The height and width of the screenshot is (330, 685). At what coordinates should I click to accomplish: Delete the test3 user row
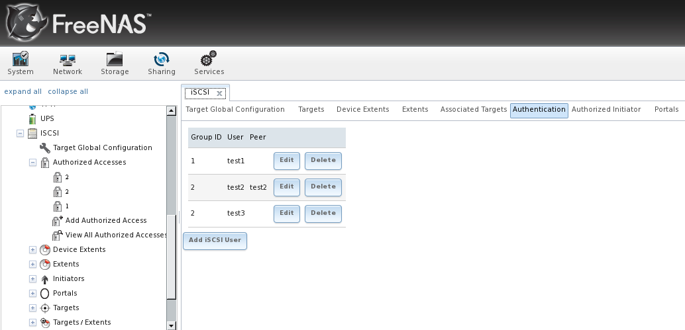[323, 214]
